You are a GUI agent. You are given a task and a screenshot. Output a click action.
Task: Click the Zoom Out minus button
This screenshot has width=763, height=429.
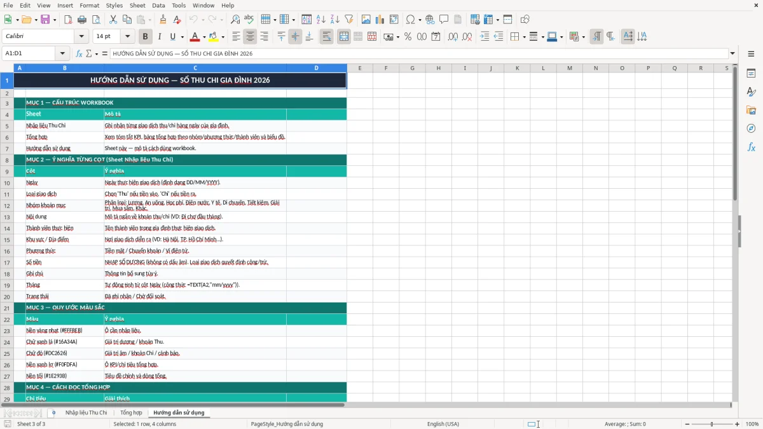[x=686, y=424]
